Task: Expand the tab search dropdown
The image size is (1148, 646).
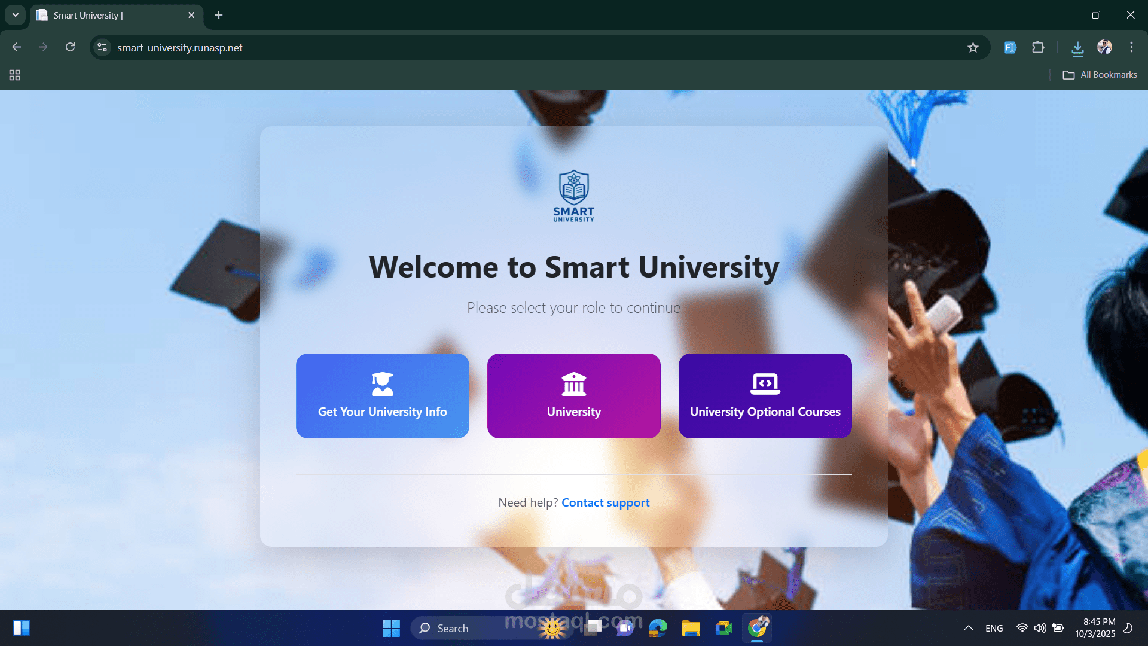Action: pyautogui.click(x=15, y=15)
